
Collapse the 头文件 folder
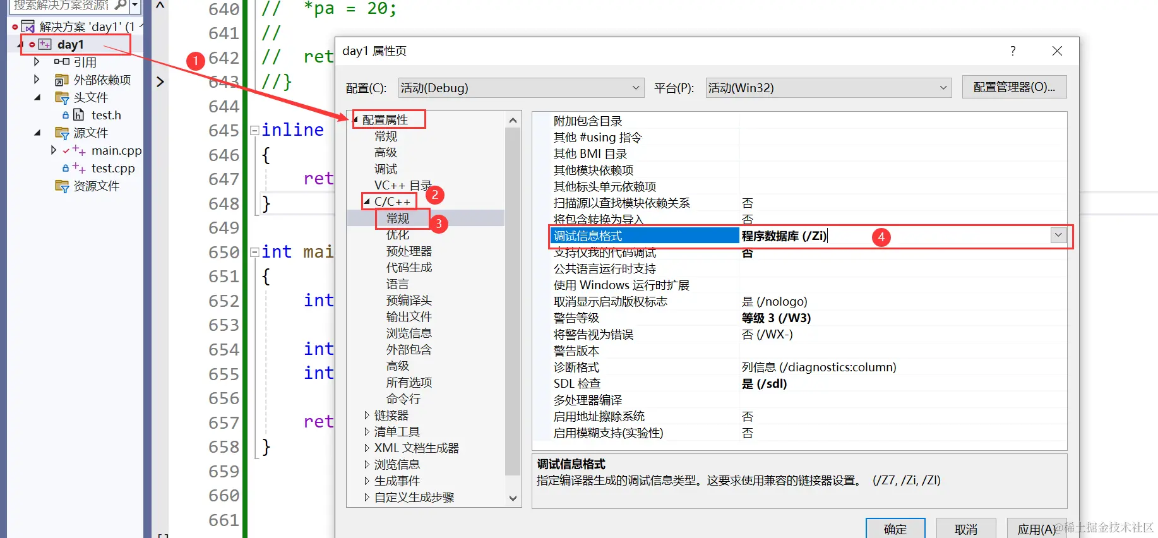(37, 97)
